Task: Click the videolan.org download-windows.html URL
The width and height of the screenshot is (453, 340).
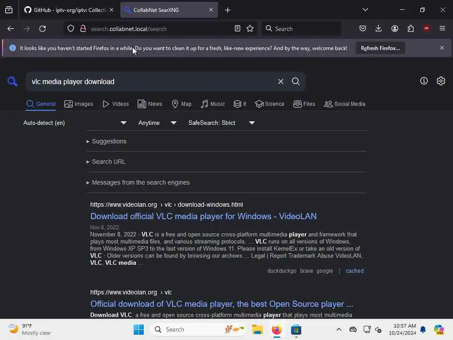Action: pos(166,205)
